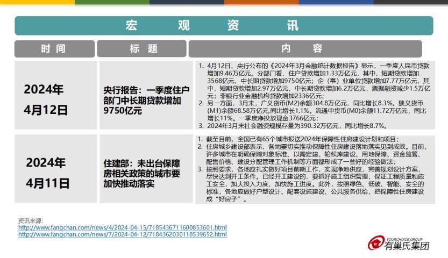Click item 1 about 65个城市报送保障性住房计划
Image resolution: width=448 pixels, height=258 pixels.
tap(298, 139)
